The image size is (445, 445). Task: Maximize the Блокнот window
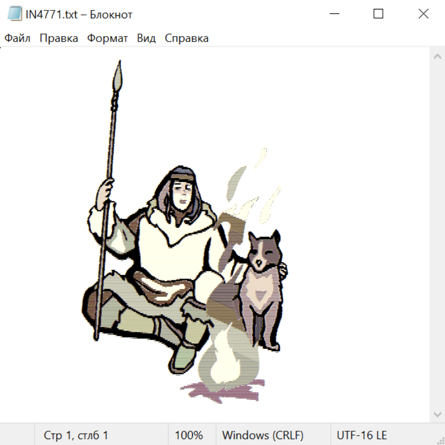(x=378, y=14)
